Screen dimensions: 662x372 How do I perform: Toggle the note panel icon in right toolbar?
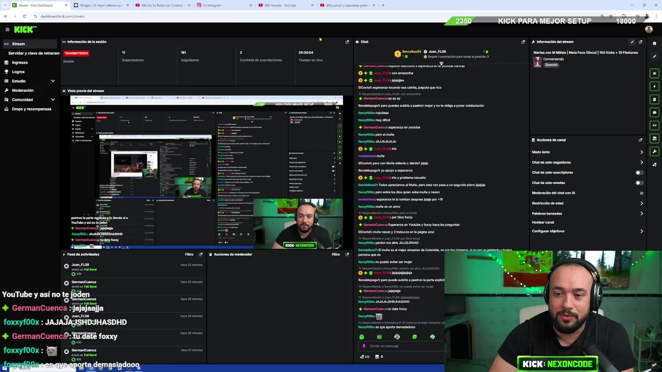655,99
